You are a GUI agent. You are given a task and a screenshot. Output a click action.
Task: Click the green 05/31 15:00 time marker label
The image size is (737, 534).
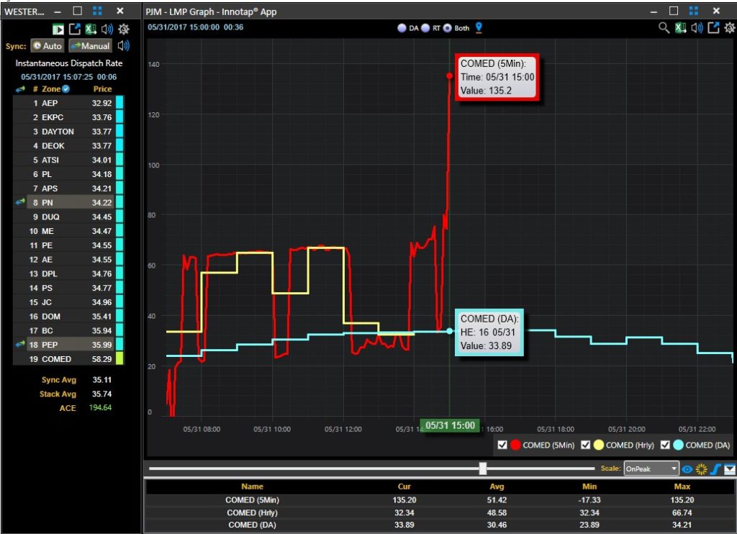click(x=450, y=425)
